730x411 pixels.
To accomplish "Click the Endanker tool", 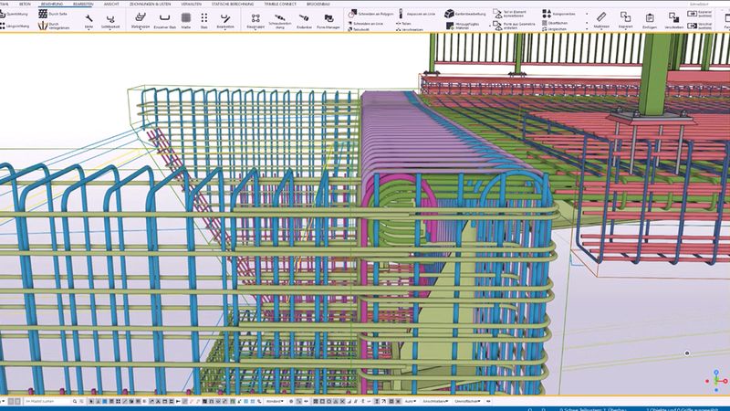I will click(304, 21).
